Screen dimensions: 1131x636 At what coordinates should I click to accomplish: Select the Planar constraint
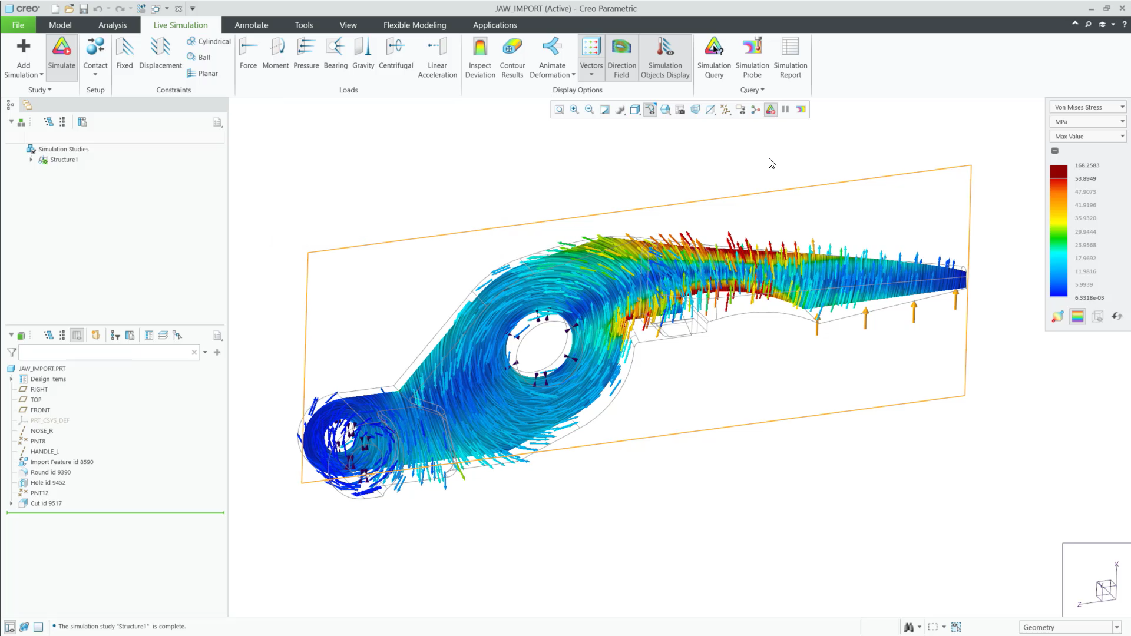click(x=202, y=74)
